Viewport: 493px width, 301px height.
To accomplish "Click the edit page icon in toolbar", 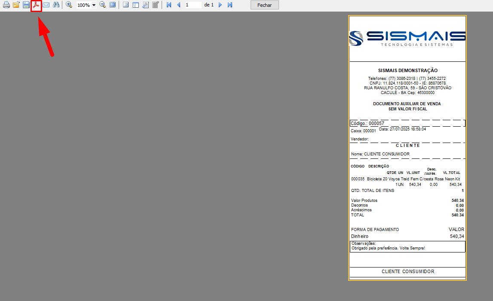I will pos(156,5).
